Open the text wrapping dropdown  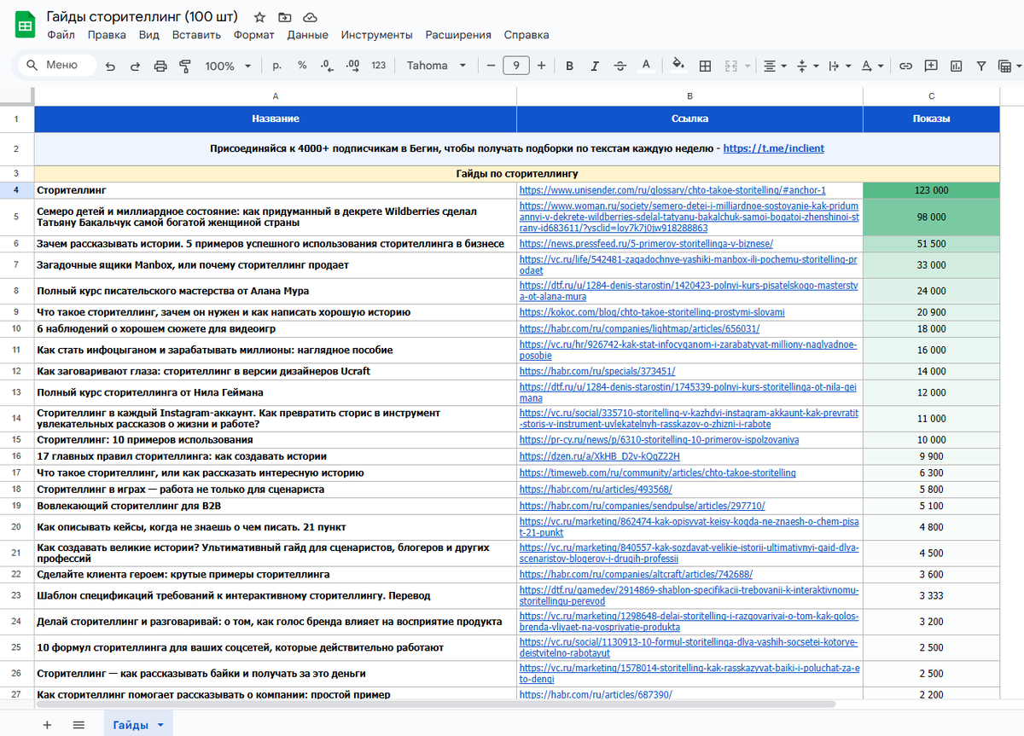839,66
